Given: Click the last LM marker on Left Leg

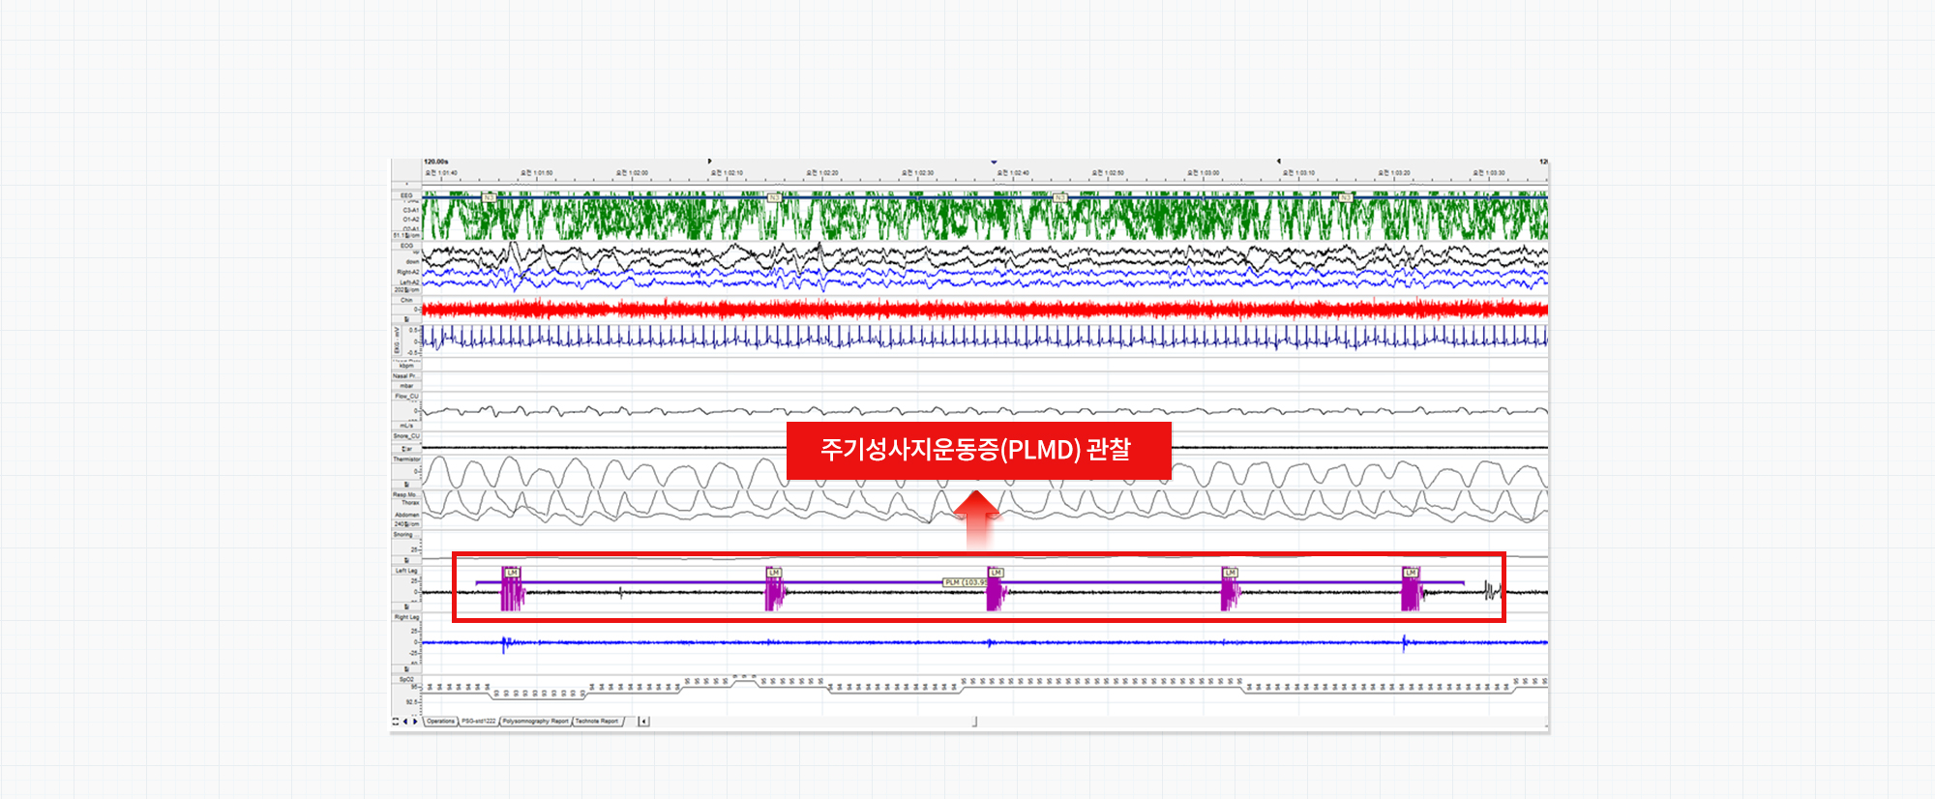Looking at the screenshot, I should point(1411,573).
